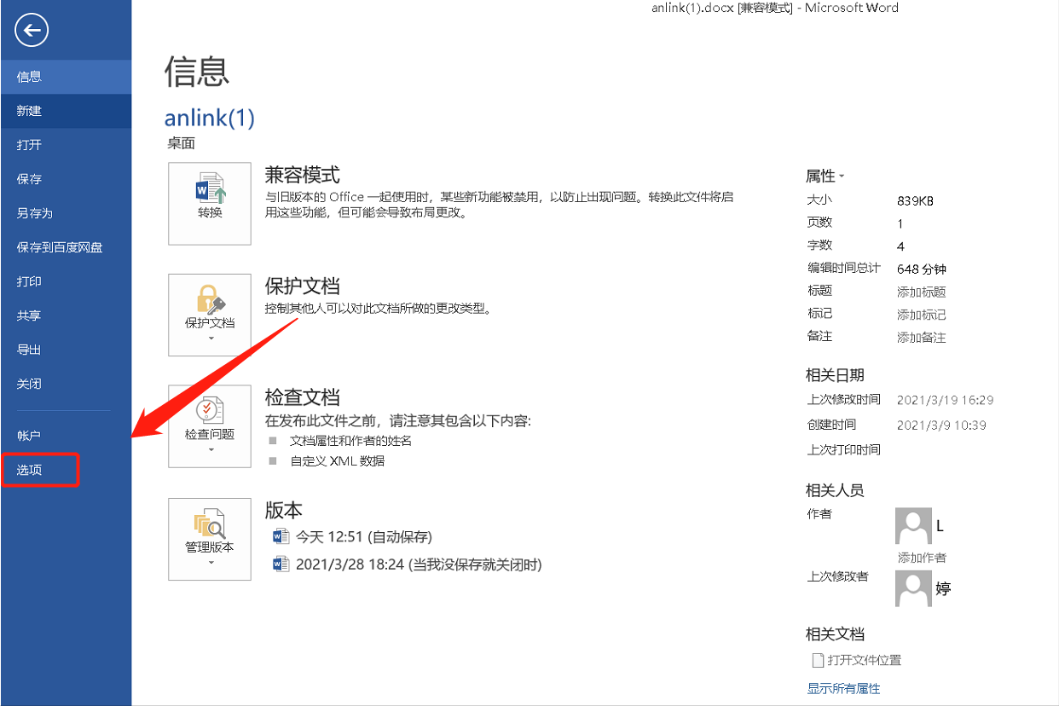This screenshot has width=1059, height=706.
Task: Click the 显示所有属性 link
Action: click(843, 688)
